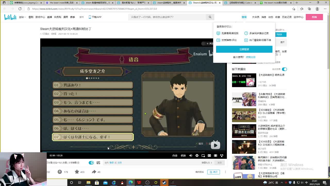Click the play overlay button in video
This screenshot has width=330, height=186.
(x=216, y=145)
